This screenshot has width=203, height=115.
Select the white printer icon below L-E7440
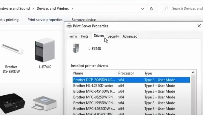pos(44,103)
